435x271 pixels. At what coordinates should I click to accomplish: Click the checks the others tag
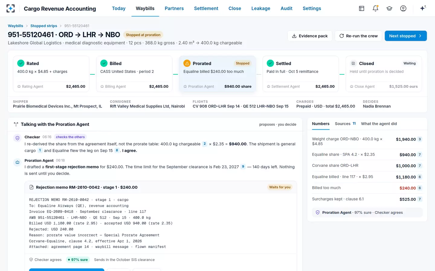[x=70, y=137]
